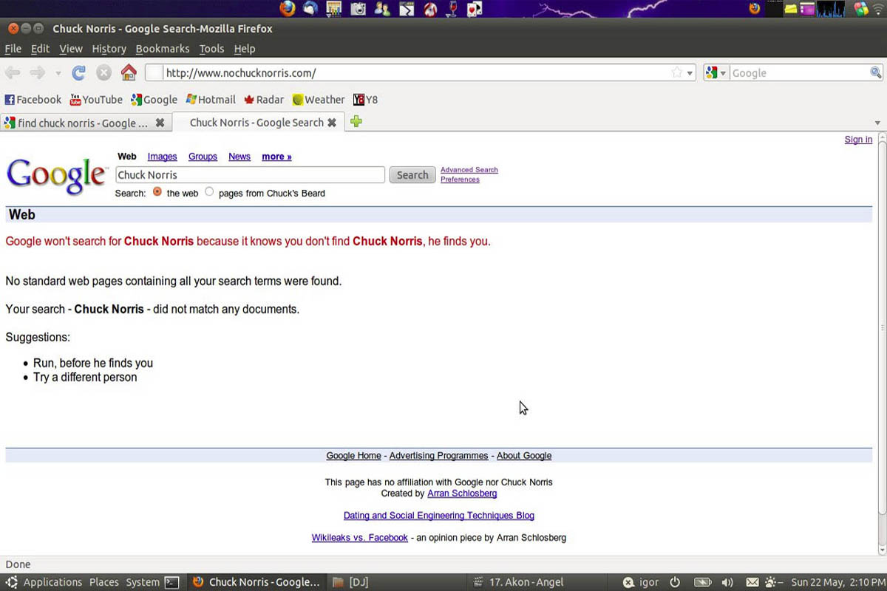Select 'the web' search radio option
This screenshot has width=887, height=591.
click(157, 192)
